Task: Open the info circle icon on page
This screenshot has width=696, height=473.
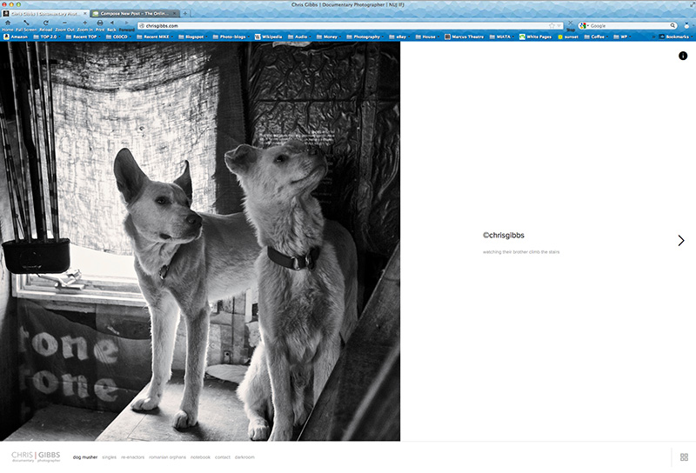Action: pyautogui.click(x=683, y=56)
